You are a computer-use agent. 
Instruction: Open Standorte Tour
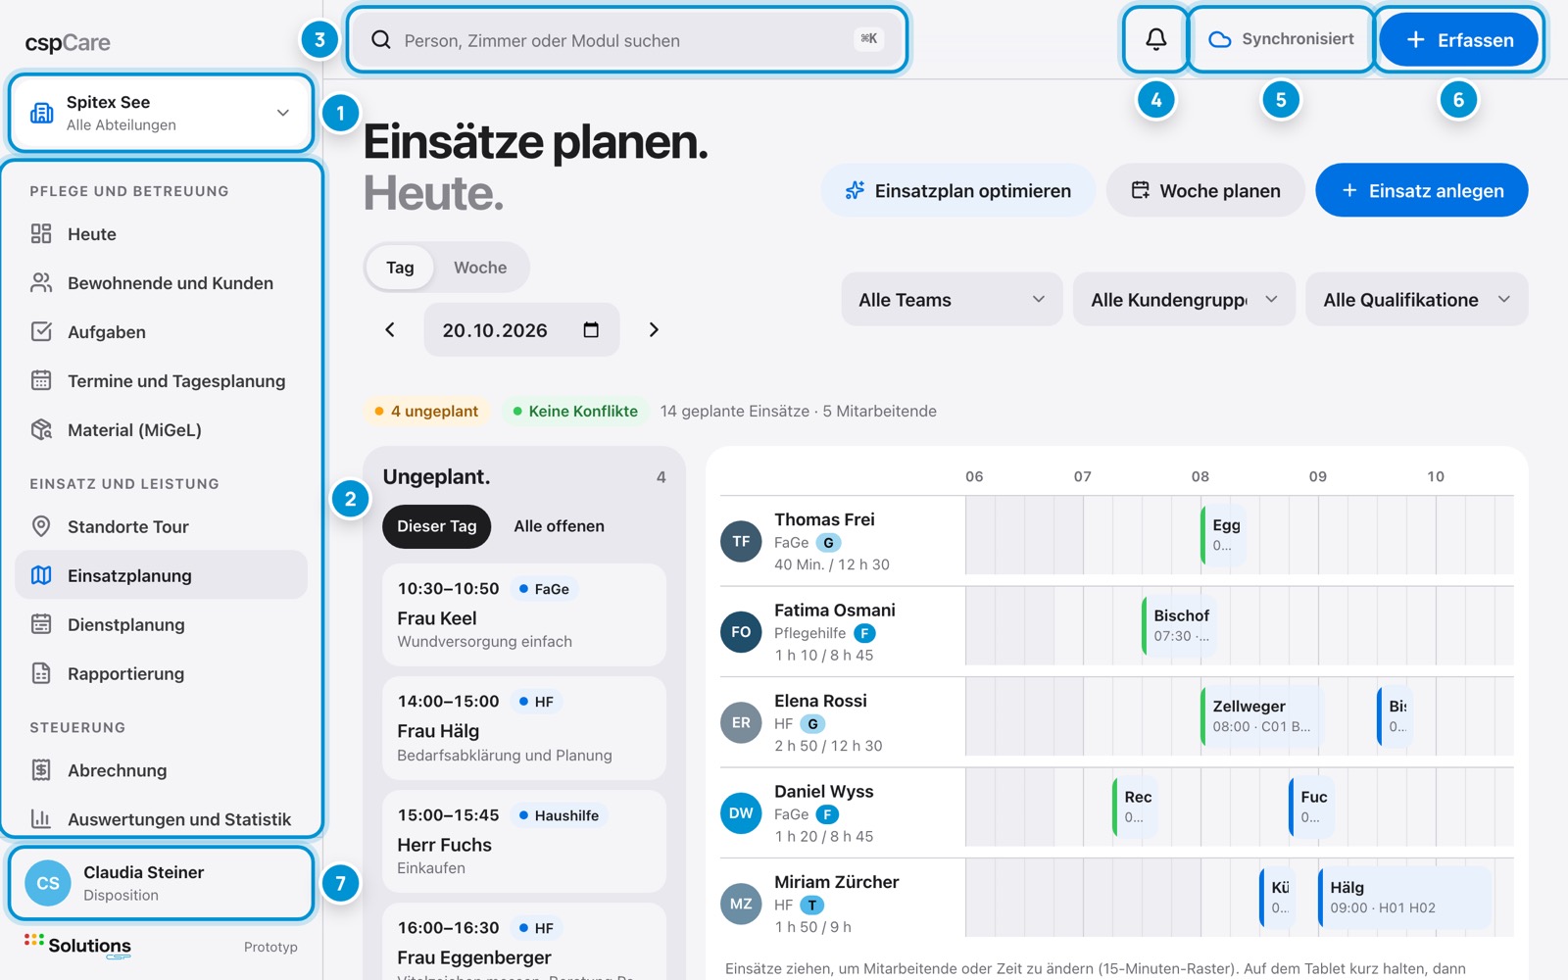pos(161,527)
